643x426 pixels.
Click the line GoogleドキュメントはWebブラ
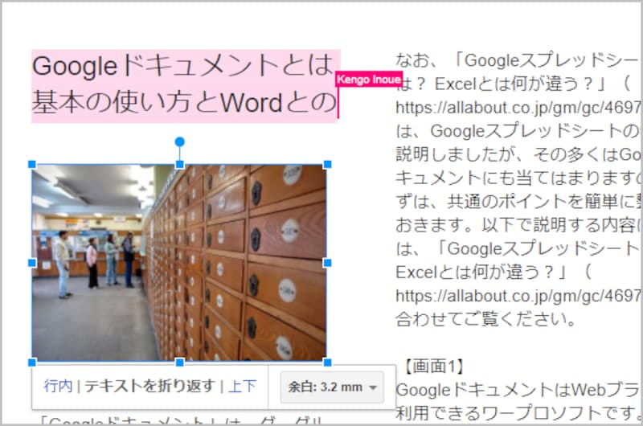click(518, 390)
